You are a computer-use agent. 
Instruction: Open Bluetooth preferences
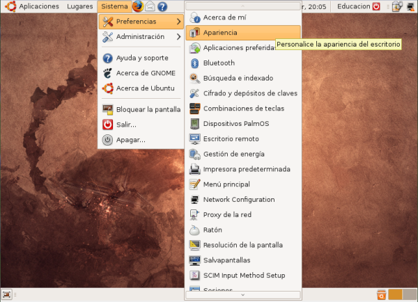(219, 63)
